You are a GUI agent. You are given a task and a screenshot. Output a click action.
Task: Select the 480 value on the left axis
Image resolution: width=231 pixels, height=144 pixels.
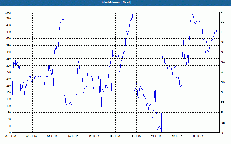pyautogui.click(x=9, y=25)
